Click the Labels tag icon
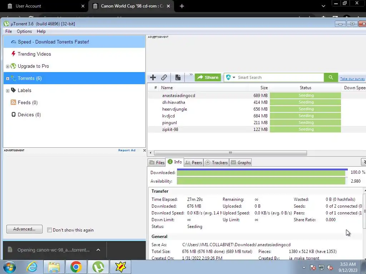This screenshot has height=274, width=366. (13, 90)
